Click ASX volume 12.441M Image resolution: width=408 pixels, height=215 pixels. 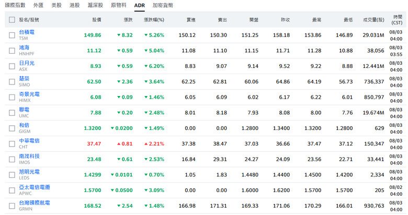(x=373, y=66)
